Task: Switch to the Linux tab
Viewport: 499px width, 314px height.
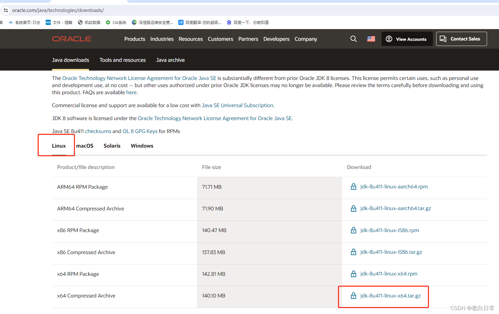Action: click(x=59, y=146)
